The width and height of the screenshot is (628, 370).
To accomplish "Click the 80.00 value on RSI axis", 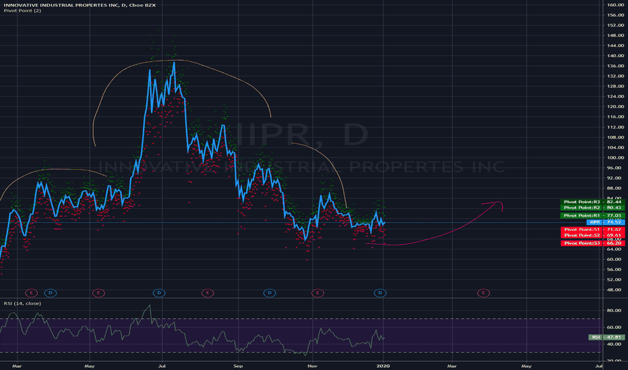I will point(614,310).
